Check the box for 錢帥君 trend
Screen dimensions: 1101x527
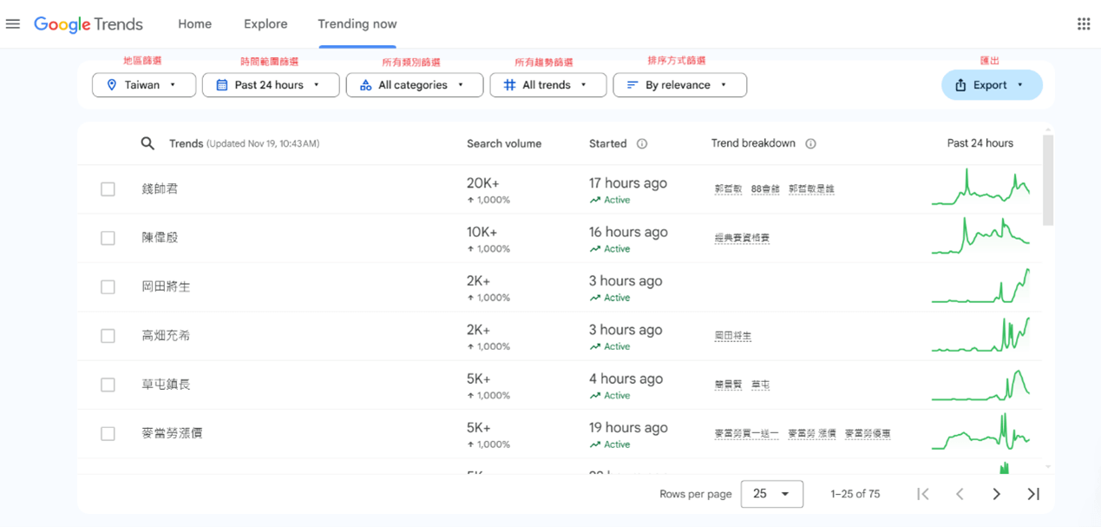[x=108, y=189]
